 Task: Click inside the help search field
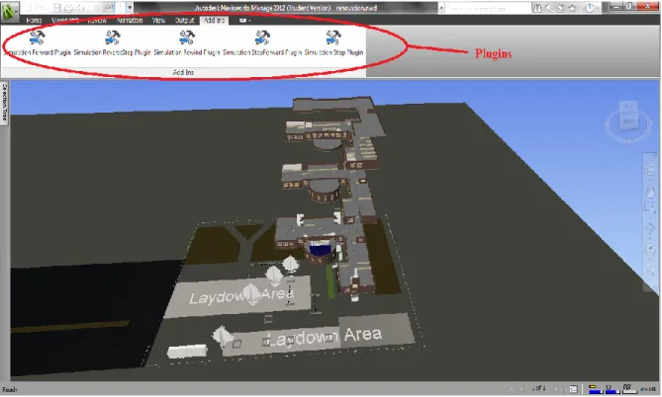(x=488, y=8)
